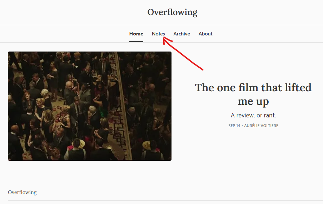Click the red arrow annotation's tail end
This screenshot has width=323, height=204.
pos(202,69)
